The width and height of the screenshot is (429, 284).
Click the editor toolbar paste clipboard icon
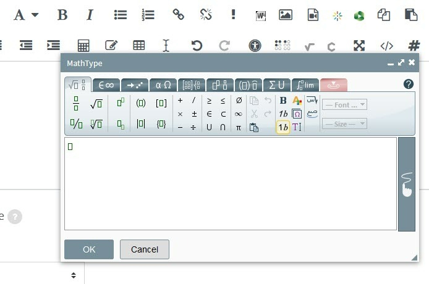411,15
